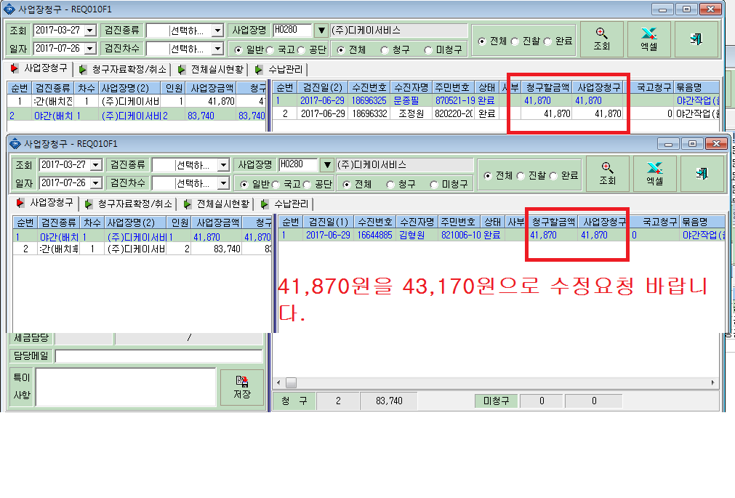The height and width of the screenshot is (498, 735).
Task: Open the start date 2017-03-27 dropdown in lower window
Action: pyautogui.click(x=96, y=165)
